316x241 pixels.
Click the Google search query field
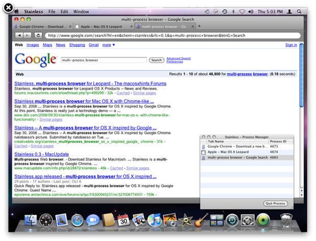pos(104,60)
